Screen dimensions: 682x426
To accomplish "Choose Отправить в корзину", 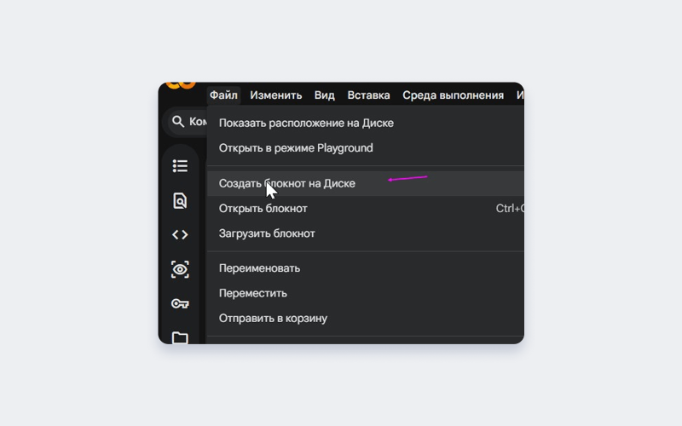I will point(273,319).
